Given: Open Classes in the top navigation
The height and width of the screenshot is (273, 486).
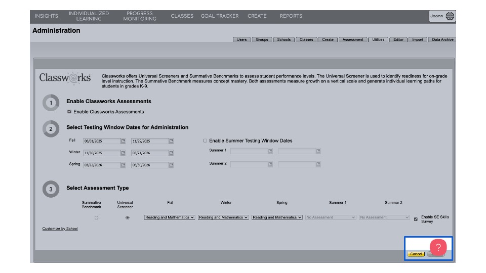Looking at the screenshot, I should pyautogui.click(x=182, y=16).
